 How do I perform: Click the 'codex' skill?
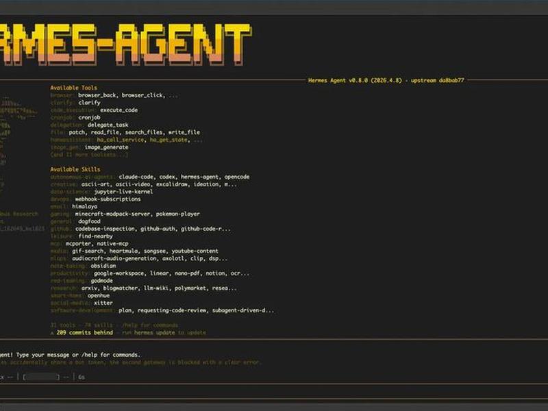(167, 177)
